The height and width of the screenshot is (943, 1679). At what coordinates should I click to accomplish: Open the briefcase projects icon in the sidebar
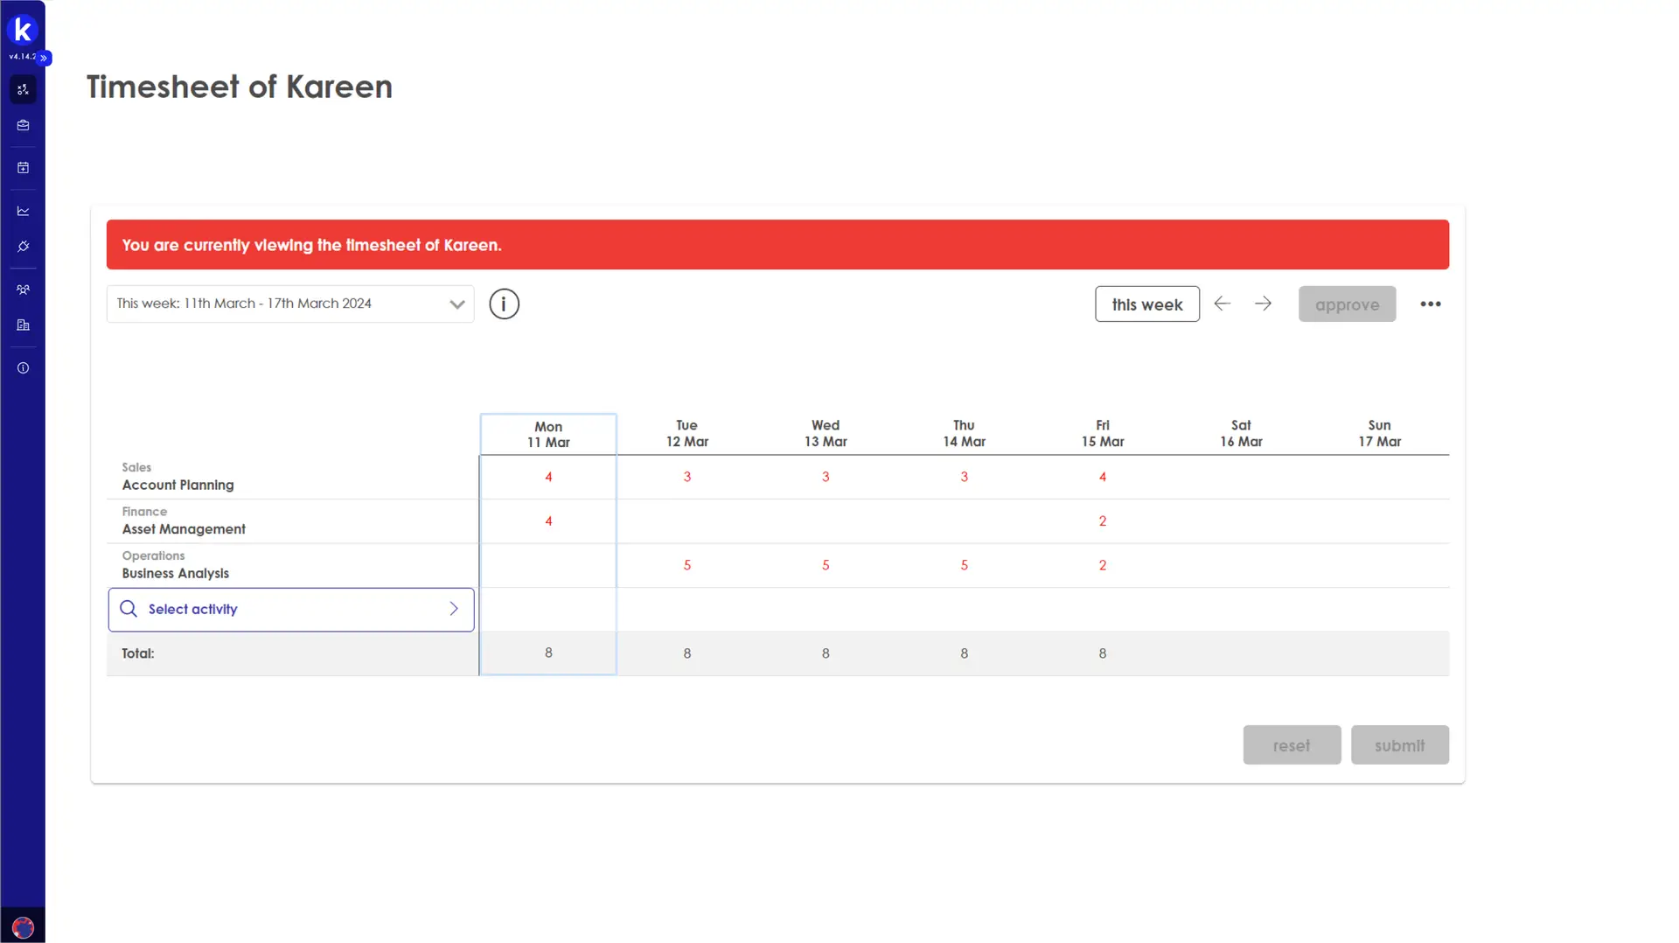(23, 126)
